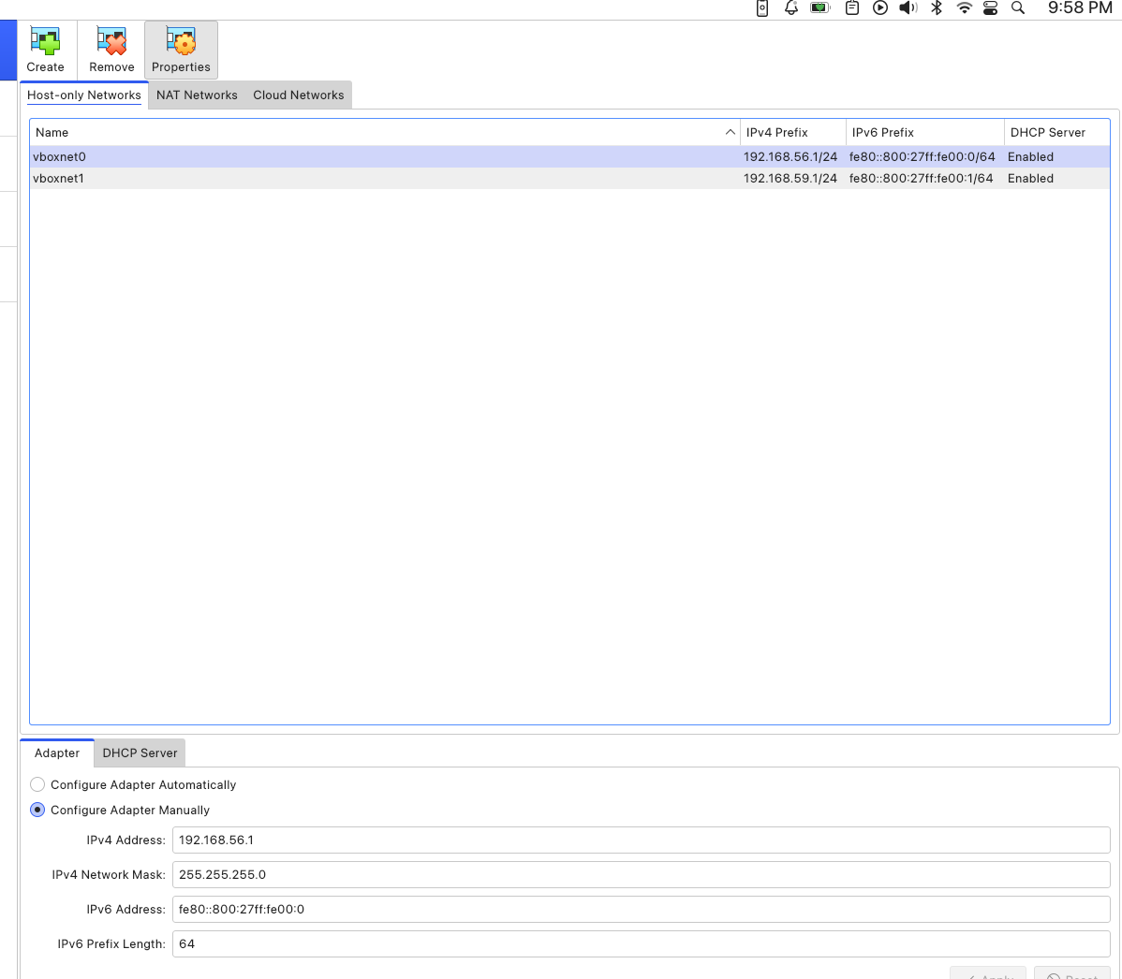Viewport: 1122px width, 979px height.
Task: Open the Cloud Networks tab
Action: (298, 95)
